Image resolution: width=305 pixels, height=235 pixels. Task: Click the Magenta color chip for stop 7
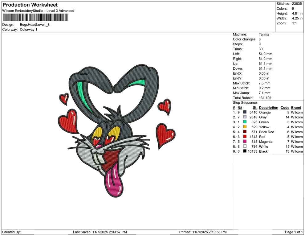(245, 142)
